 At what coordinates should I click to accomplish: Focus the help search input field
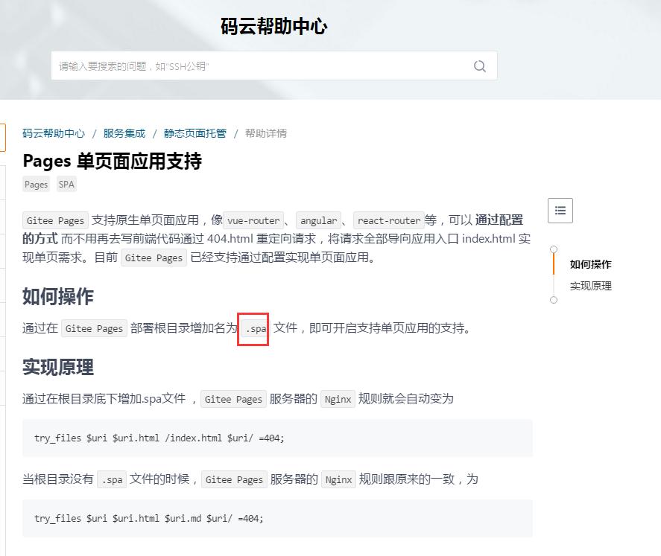tap(274, 65)
